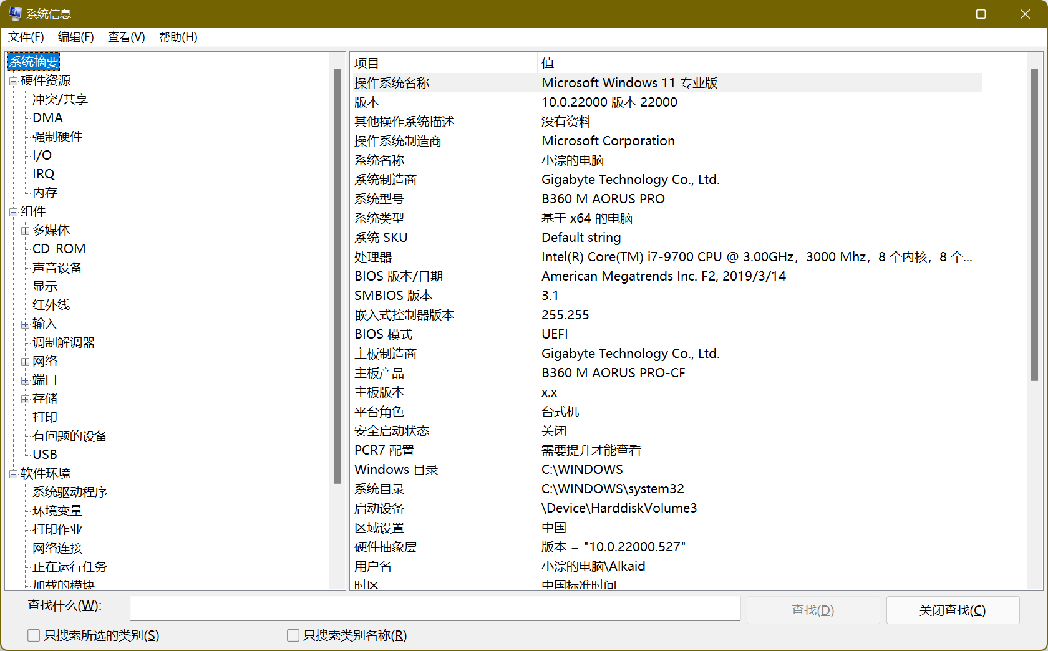Click the 查找 button
Screen dimensions: 1048x651
pos(813,610)
